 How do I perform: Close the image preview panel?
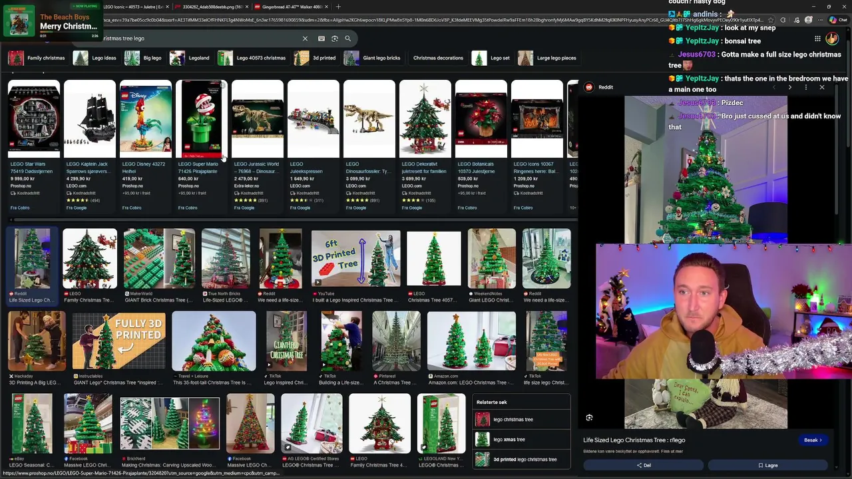tap(822, 87)
